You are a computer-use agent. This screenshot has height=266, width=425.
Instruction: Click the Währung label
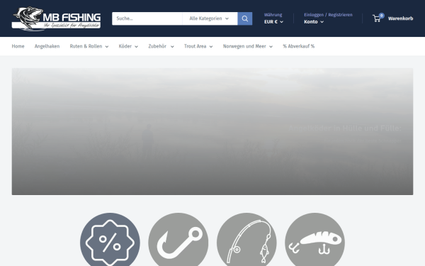(x=273, y=15)
